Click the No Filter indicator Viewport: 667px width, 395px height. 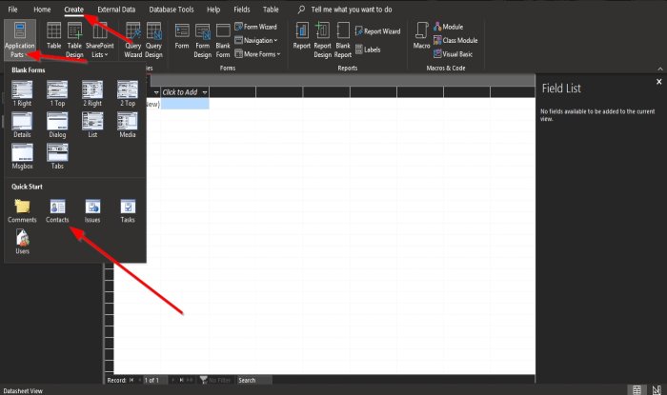(x=215, y=380)
